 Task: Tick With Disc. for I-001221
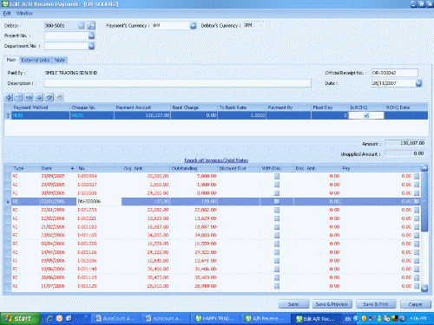click(x=277, y=218)
